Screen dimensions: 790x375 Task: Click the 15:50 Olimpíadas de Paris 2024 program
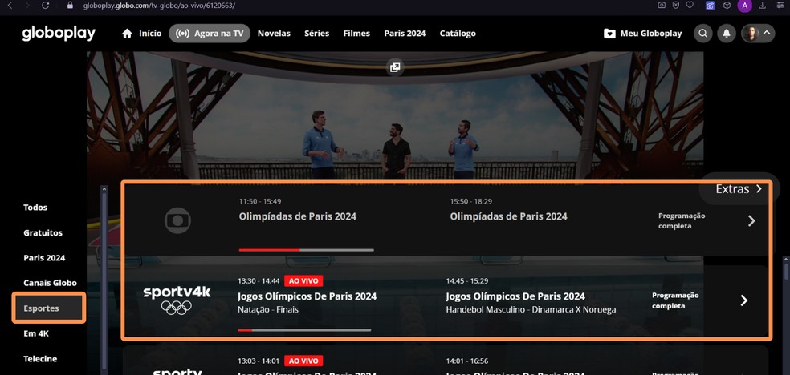click(x=508, y=216)
